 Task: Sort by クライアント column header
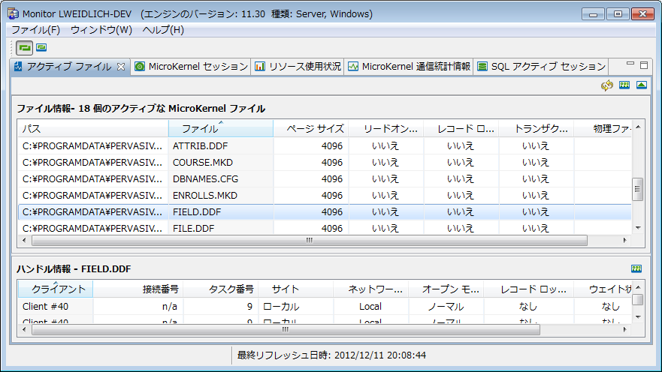point(54,289)
